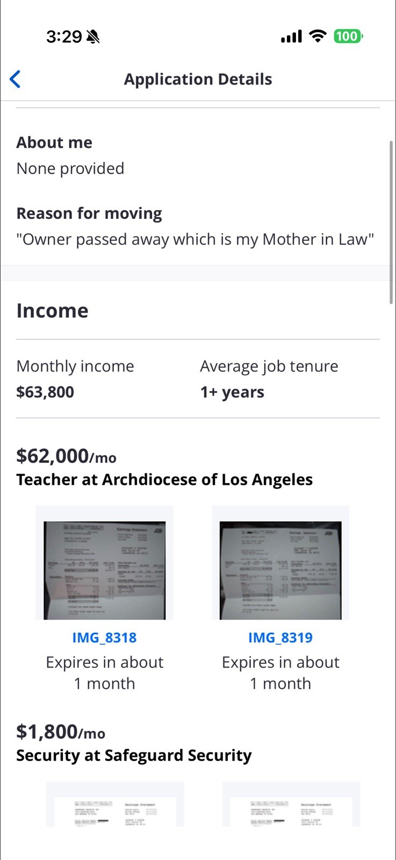Image resolution: width=396 pixels, height=860 pixels.
Task: View the IMG_8319 earnings statement thumbnail
Action: pyautogui.click(x=280, y=563)
